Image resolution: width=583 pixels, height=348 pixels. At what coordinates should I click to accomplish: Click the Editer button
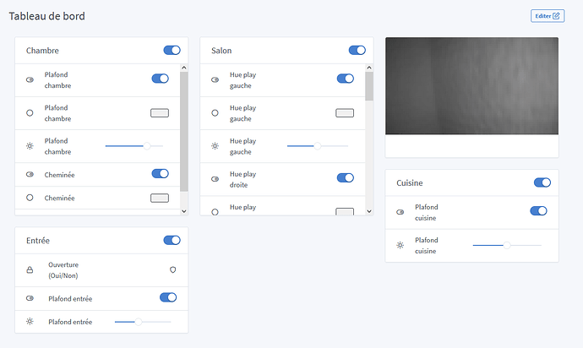click(548, 16)
